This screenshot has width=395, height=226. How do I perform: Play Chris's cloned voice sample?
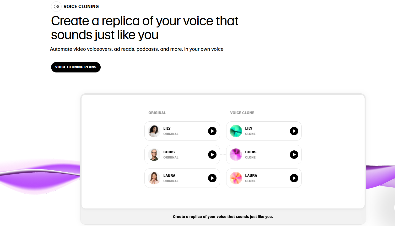(294, 155)
